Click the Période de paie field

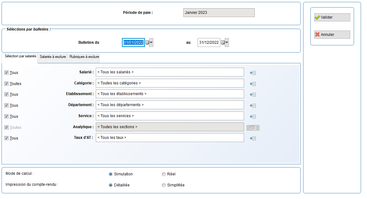[x=219, y=13]
